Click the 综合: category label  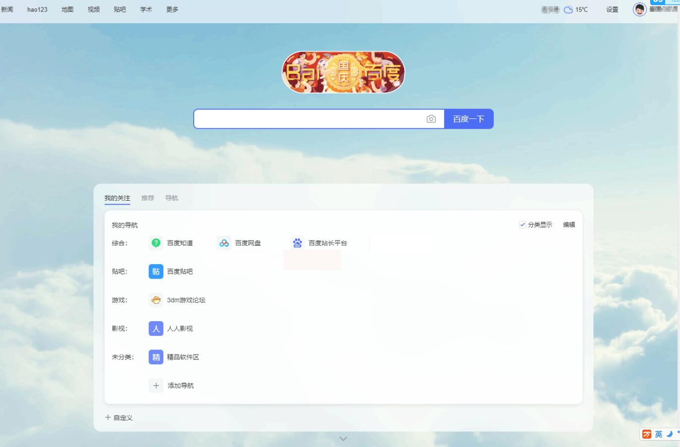pos(120,243)
